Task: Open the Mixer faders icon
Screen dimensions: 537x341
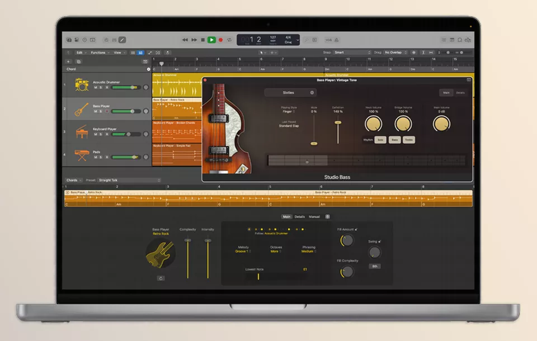Action: [x=114, y=40]
